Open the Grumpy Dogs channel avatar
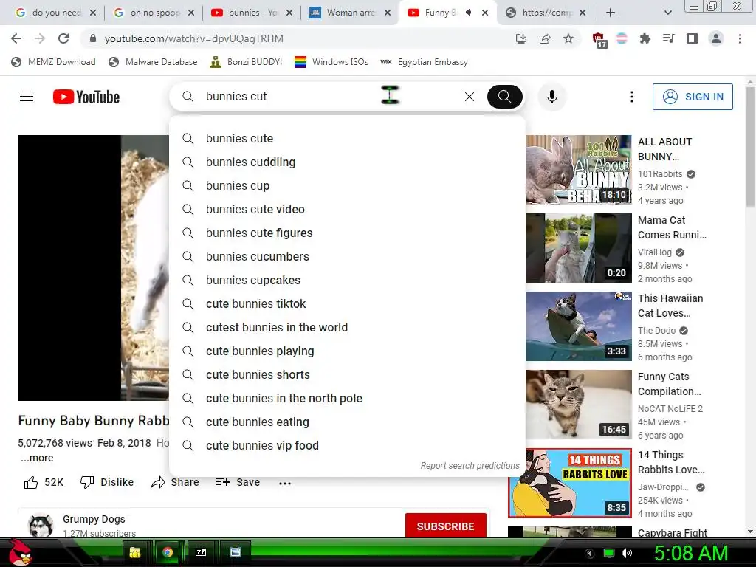This screenshot has height=567, width=756. point(41,526)
